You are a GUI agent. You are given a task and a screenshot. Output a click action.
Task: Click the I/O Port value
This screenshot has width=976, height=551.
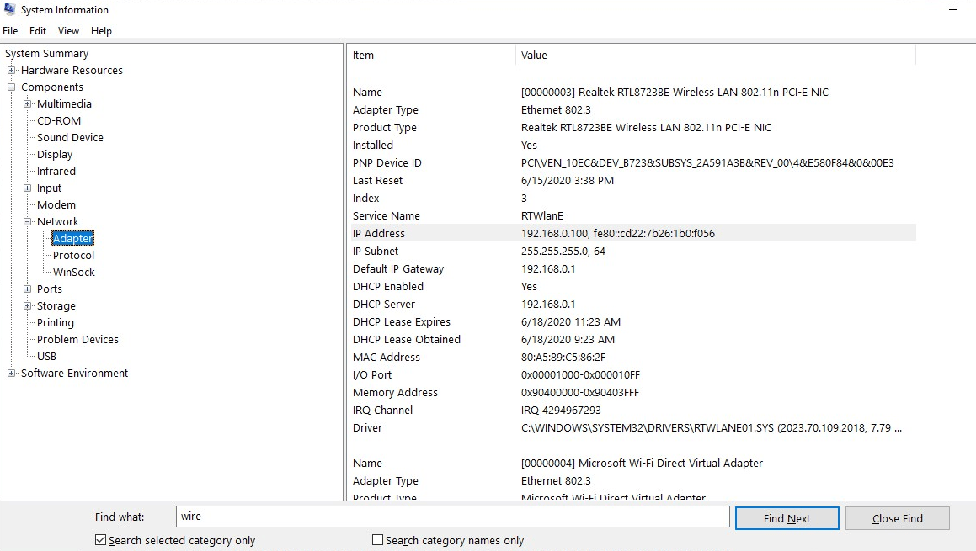click(x=581, y=375)
